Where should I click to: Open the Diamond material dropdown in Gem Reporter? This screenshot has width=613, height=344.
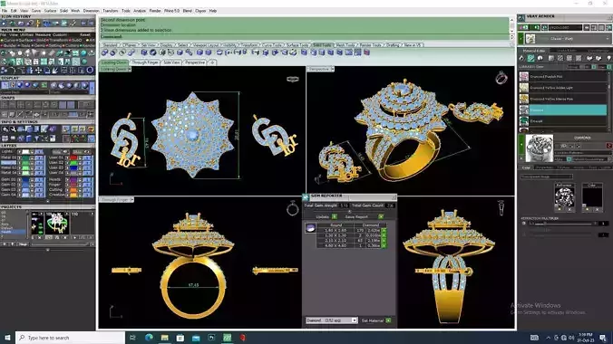click(331, 320)
